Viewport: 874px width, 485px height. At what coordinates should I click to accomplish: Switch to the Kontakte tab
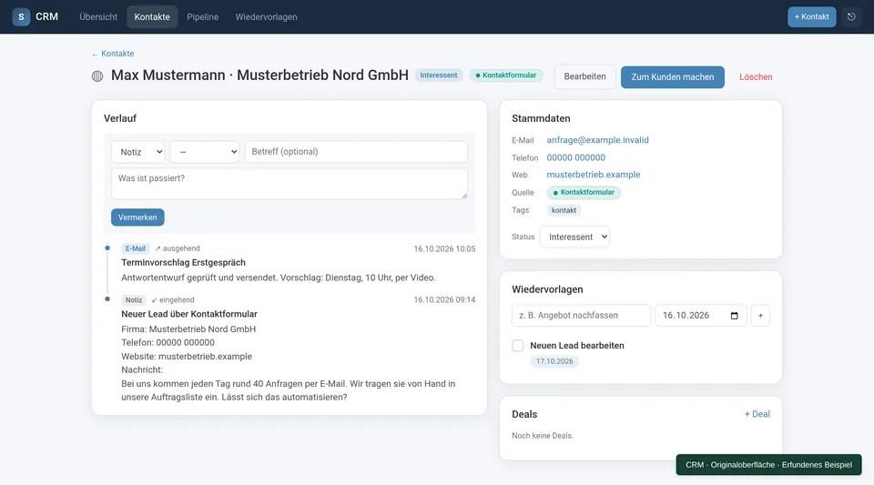coord(152,16)
